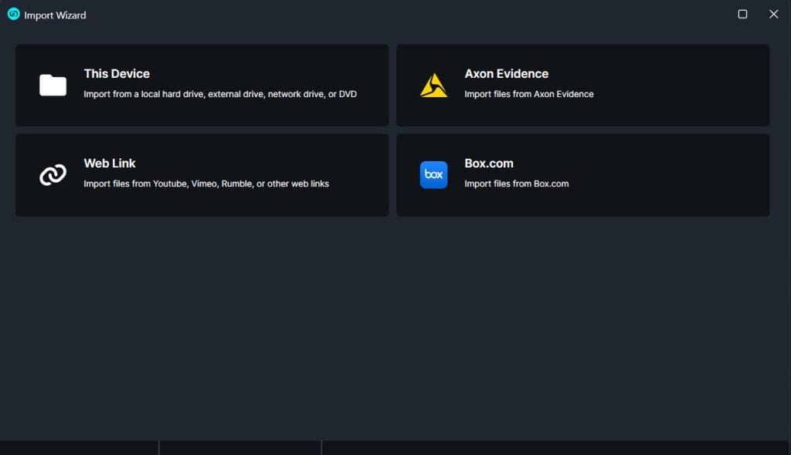The height and width of the screenshot is (455, 791).
Task: Click the white folder icon for This Device
Action: tap(53, 85)
